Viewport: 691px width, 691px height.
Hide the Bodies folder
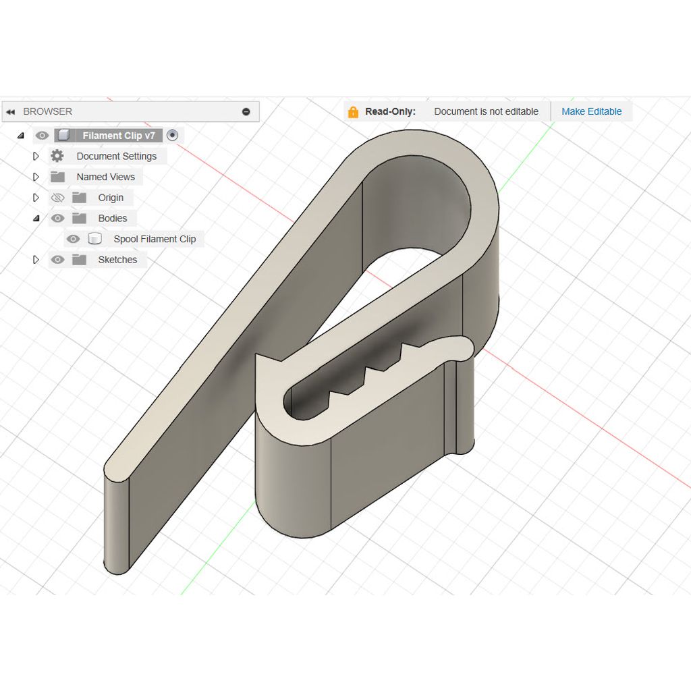click(57, 218)
